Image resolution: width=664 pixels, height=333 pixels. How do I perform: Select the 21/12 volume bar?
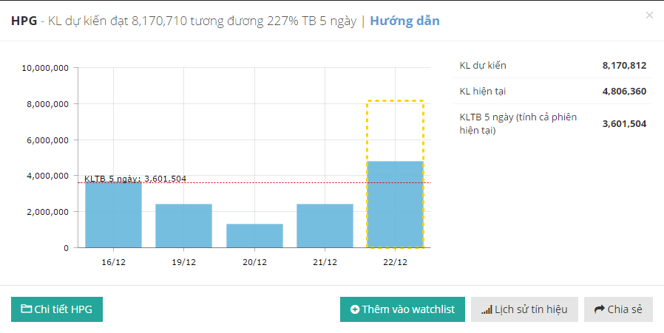pyautogui.click(x=325, y=226)
